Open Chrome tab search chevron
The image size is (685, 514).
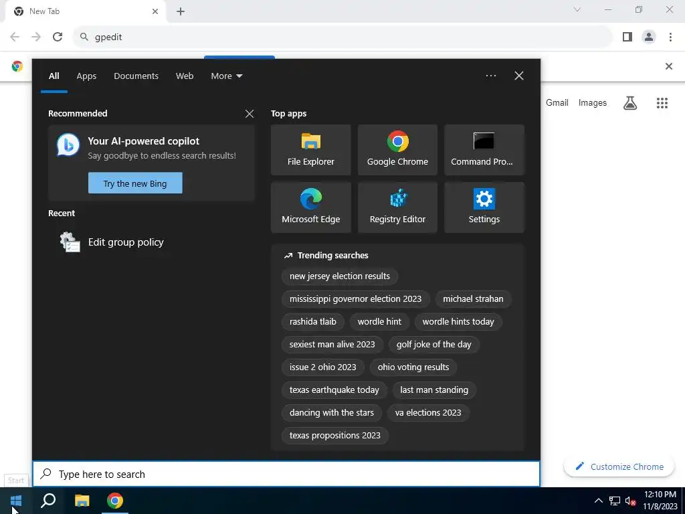tap(577, 9)
